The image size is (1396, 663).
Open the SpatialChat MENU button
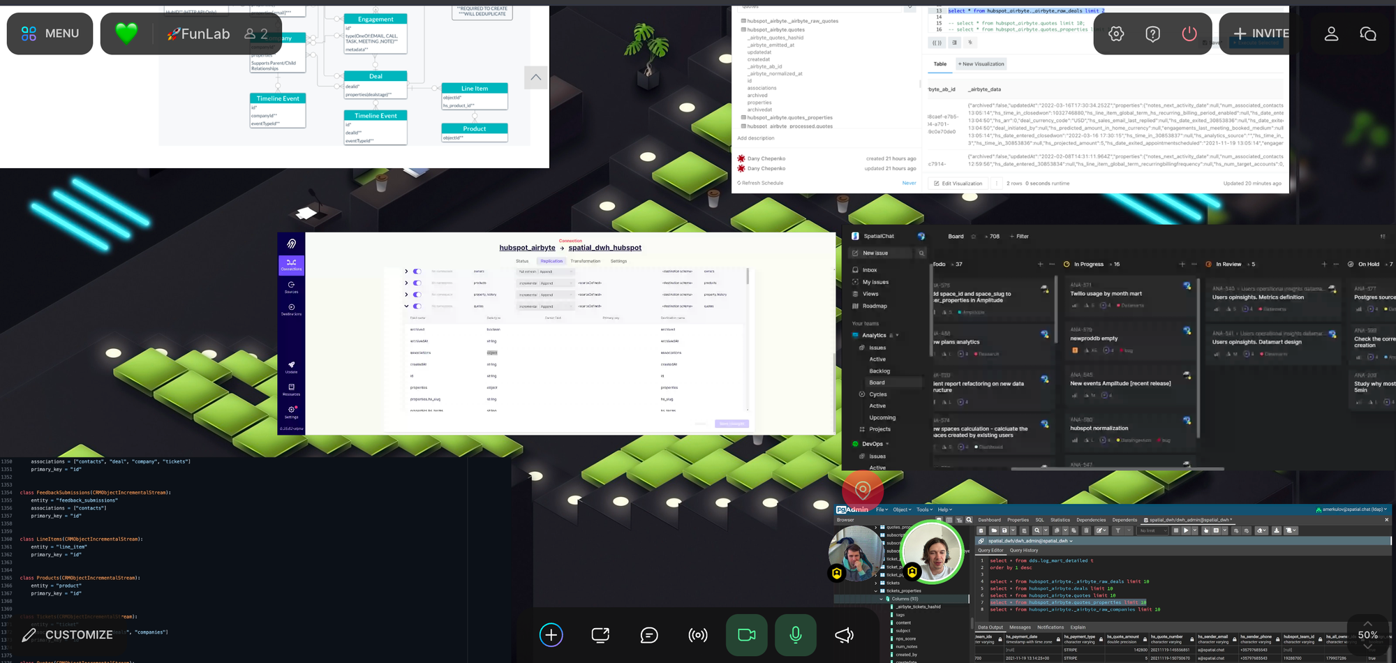50,33
